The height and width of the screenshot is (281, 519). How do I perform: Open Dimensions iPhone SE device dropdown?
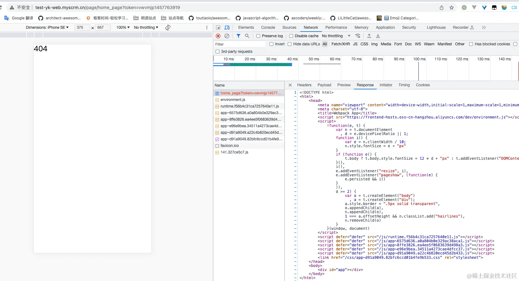pyautogui.click(x=47, y=28)
